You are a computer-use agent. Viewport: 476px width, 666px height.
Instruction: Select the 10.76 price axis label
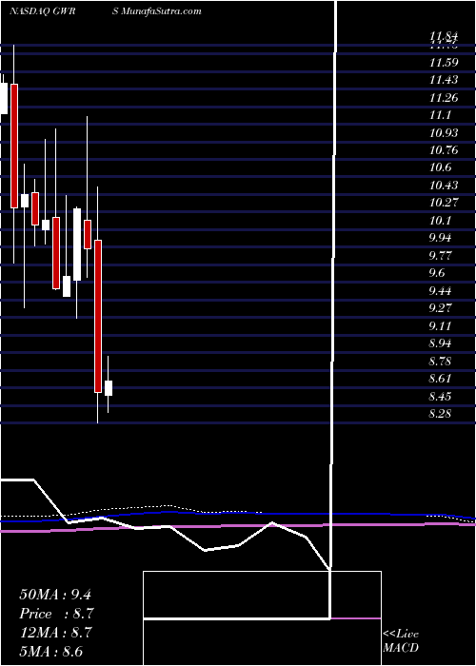[444, 150]
